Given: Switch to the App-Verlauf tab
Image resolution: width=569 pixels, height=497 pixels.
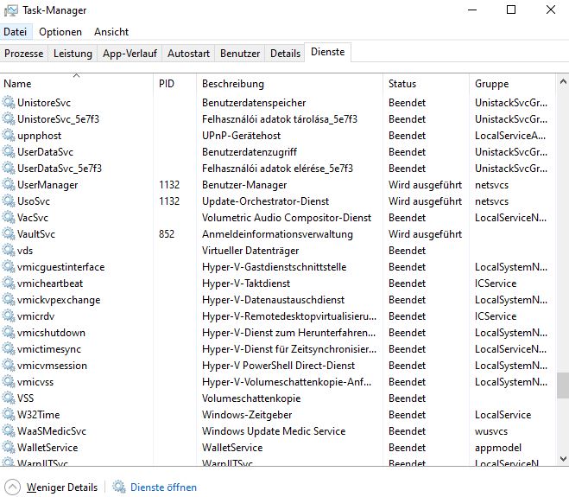Looking at the screenshot, I should point(130,54).
